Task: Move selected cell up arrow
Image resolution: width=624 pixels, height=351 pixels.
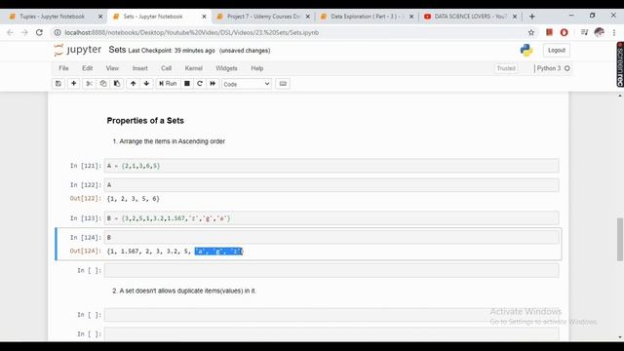Action: 134,84
